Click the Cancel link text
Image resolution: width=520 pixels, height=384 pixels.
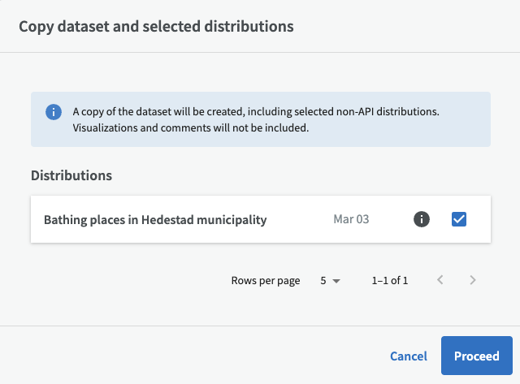click(409, 356)
